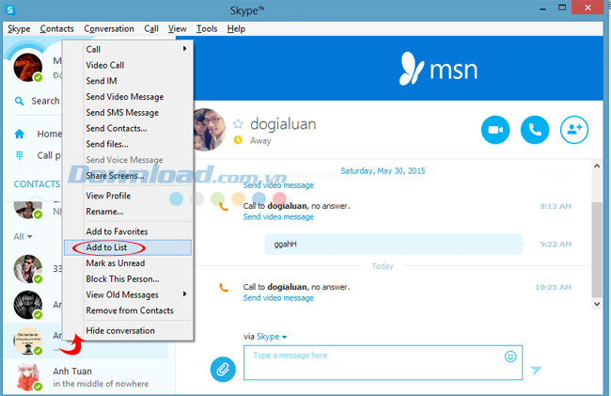Screen dimensions: 611x396
Task: Open the View menu
Action: pyautogui.click(x=178, y=29)
